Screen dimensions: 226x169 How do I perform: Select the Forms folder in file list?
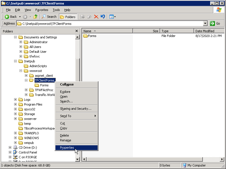(x=90, y=36)
